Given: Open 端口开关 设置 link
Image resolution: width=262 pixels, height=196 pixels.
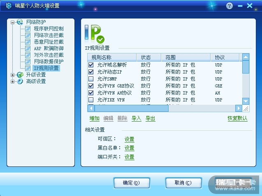Looking at the screenshot, I should point(129,157).
